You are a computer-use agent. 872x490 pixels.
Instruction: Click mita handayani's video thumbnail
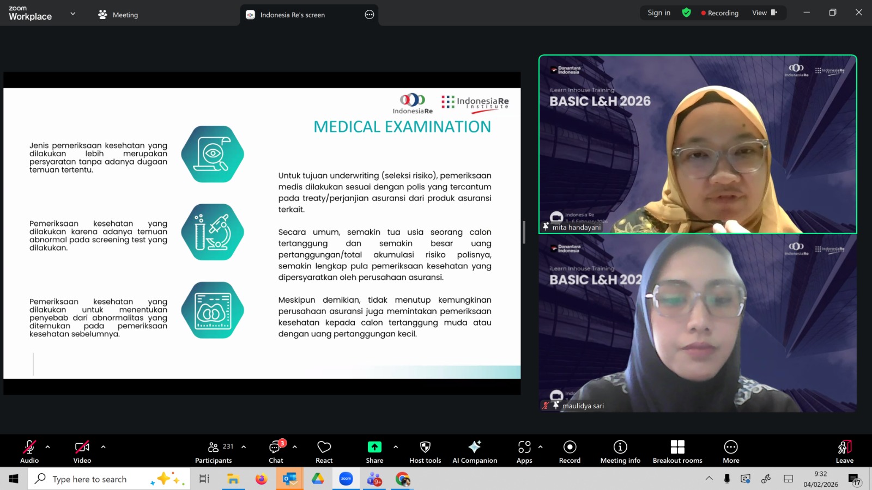698,144
